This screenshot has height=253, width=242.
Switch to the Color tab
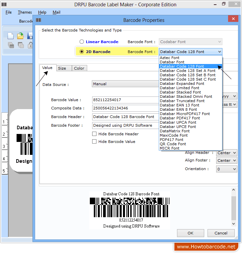[79, 68]
